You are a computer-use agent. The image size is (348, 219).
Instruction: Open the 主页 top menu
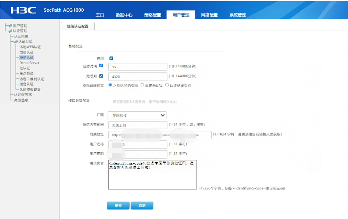pos(100,15)
